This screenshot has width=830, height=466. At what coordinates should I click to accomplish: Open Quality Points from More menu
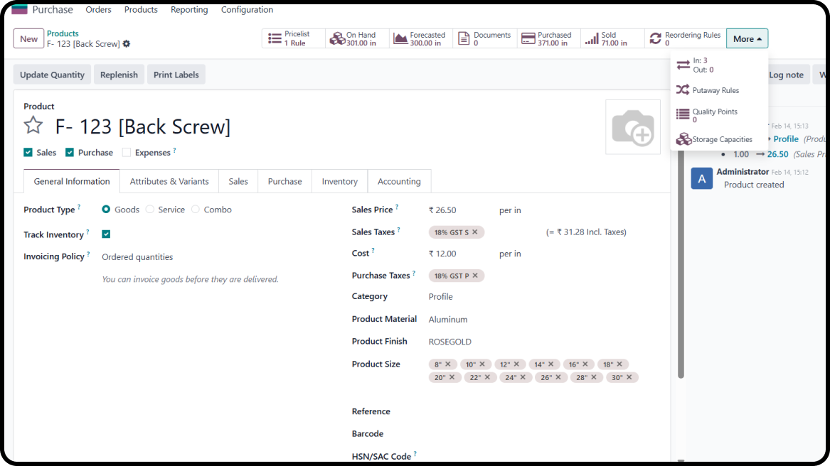pyautogui.click(x=714, y=115)
